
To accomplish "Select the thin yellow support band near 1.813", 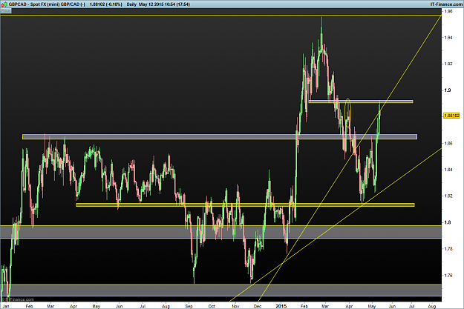I will (x=245, y=205).
